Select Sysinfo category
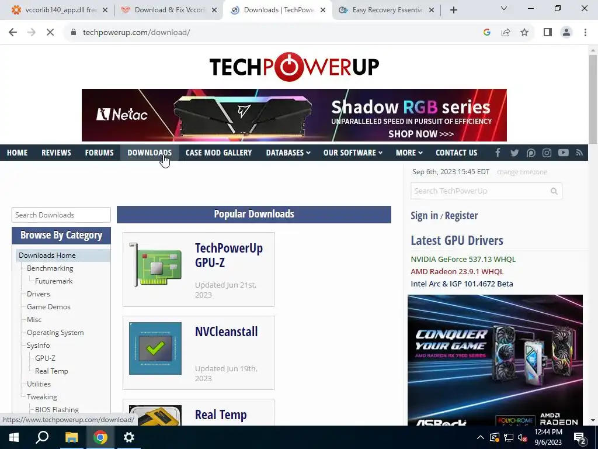 coord(38,345)
